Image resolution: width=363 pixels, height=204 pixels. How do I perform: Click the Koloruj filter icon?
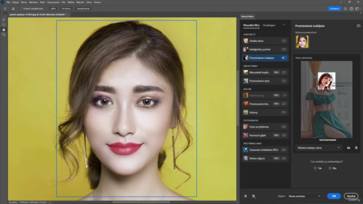(x=246, y=112)
